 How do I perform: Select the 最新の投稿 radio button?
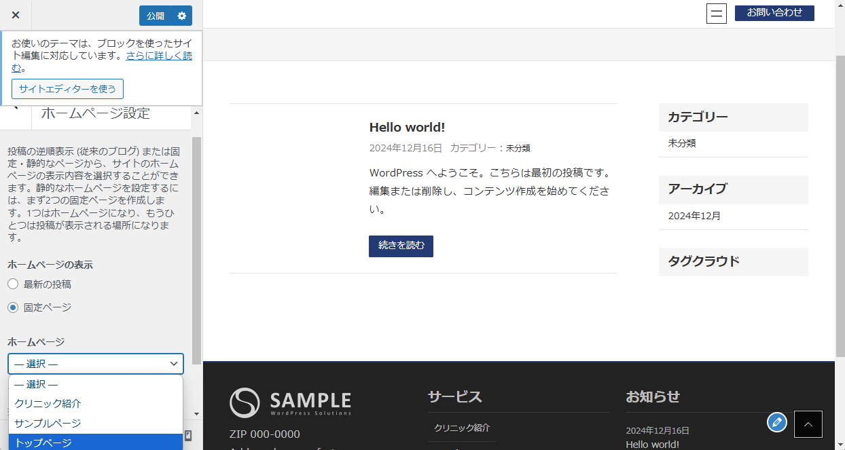click(x=13, y=284)
